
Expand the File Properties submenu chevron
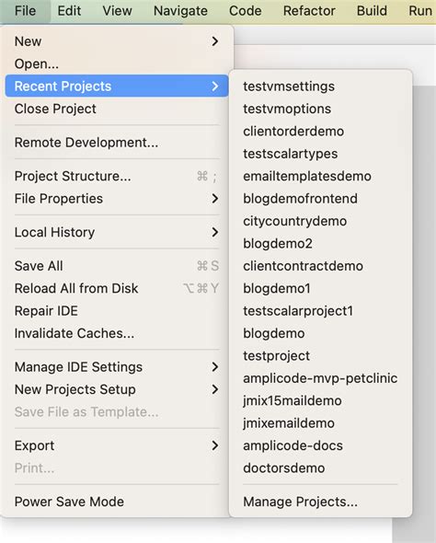click(215, 199)
